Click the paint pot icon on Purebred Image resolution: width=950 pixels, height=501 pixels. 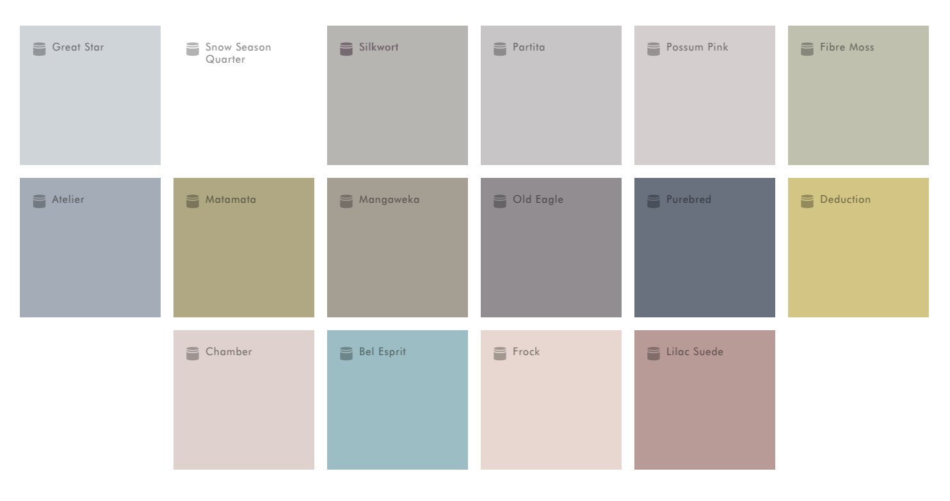click(654, 201)
